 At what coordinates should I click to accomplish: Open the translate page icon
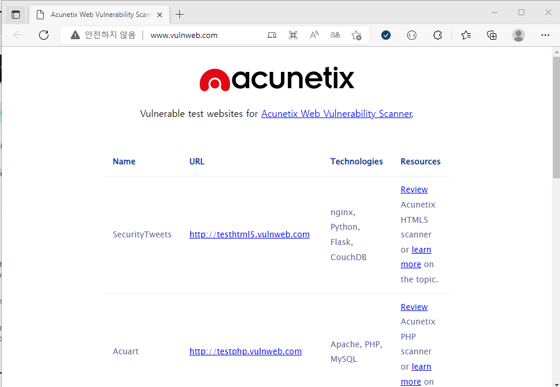[x=335, y=35]
